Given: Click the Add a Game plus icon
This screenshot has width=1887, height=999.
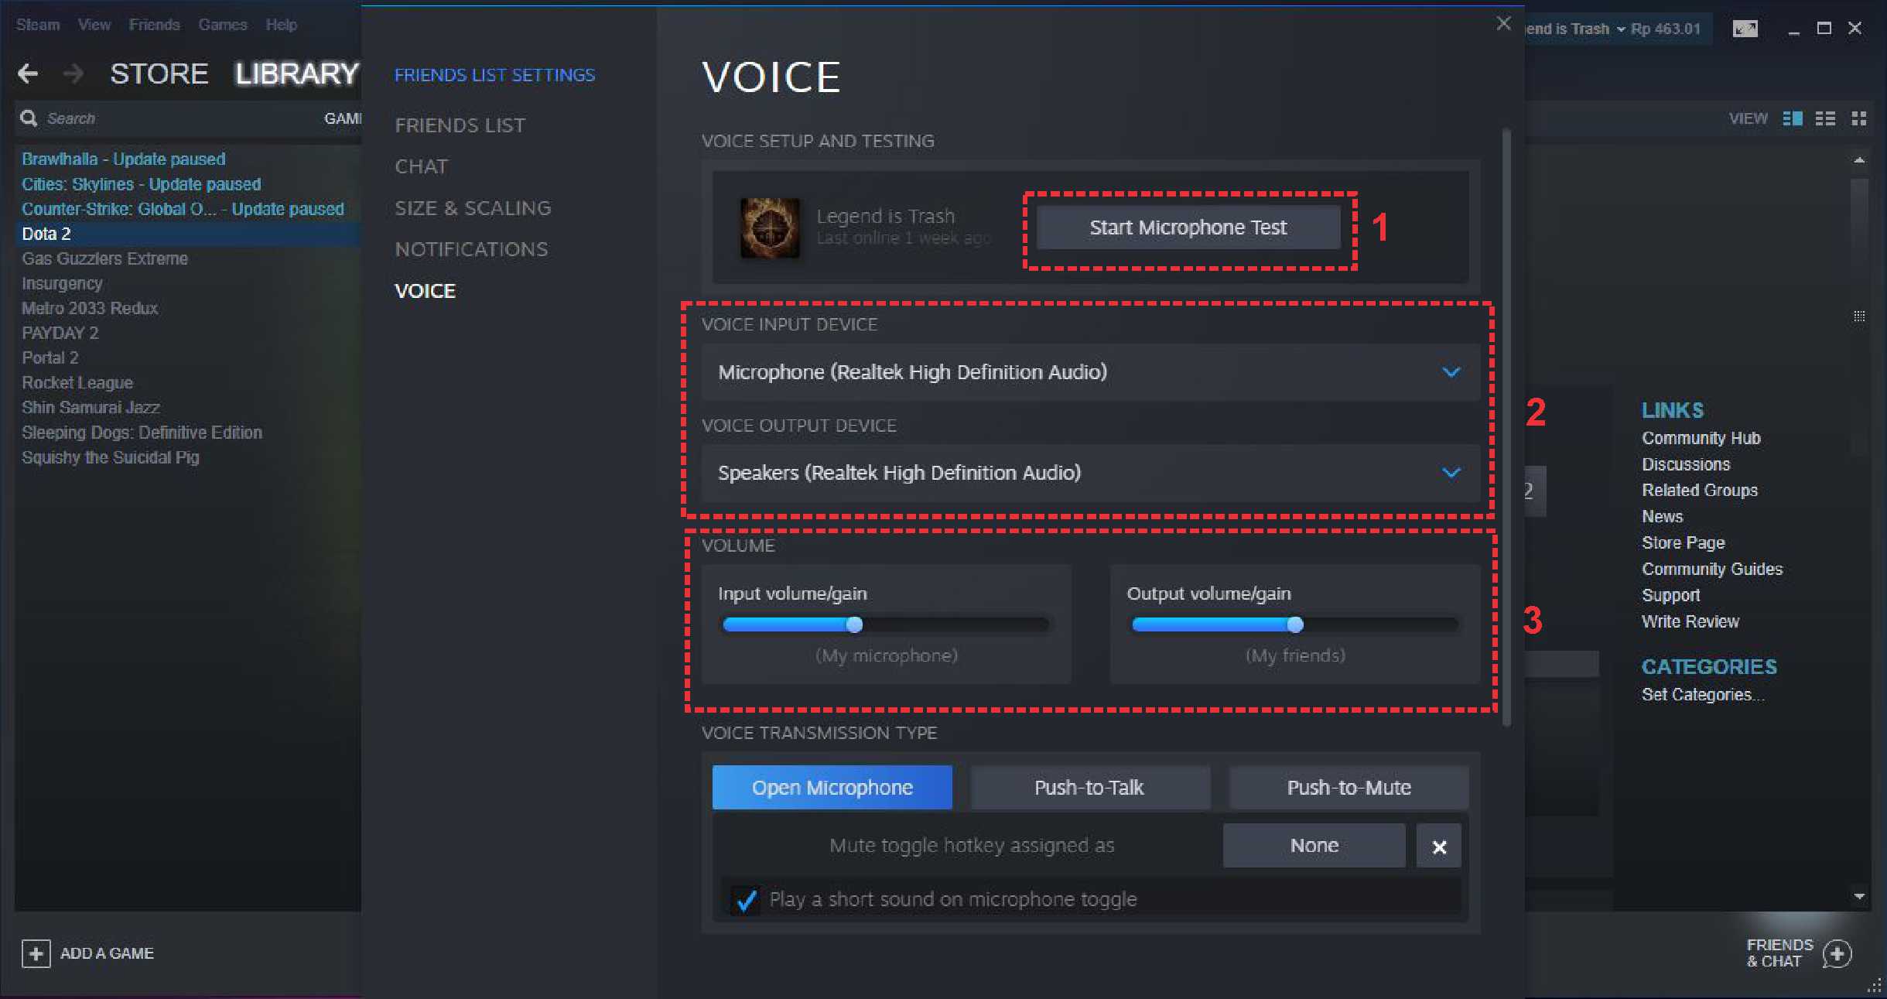Looking at the screenshot, I should [36, 953].
